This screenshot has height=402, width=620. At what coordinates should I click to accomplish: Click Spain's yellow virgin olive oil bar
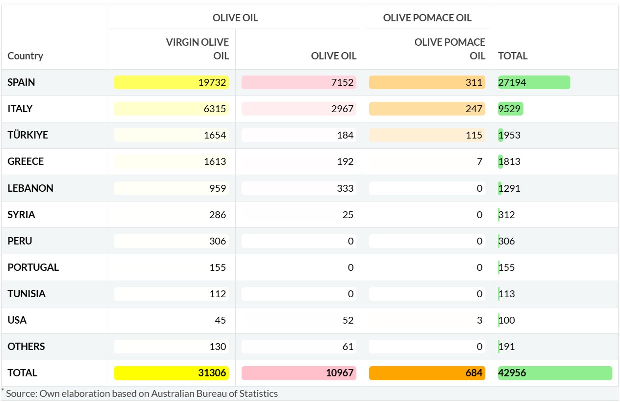tap(171, 82)
